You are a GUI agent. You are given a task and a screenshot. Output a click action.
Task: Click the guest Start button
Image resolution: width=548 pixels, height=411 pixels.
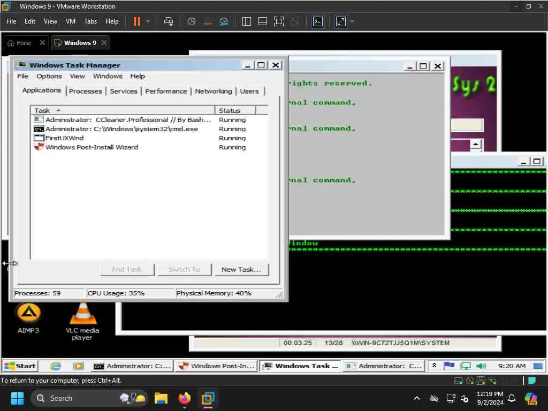pos(20,366)
